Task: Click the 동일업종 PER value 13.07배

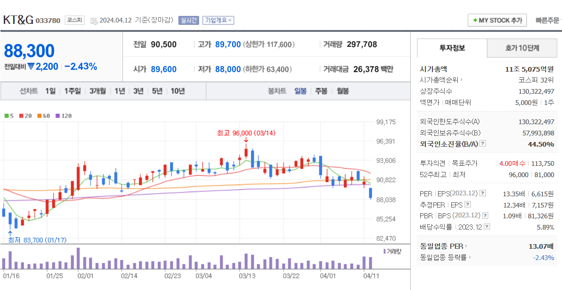Action: [x=541, y=246]
